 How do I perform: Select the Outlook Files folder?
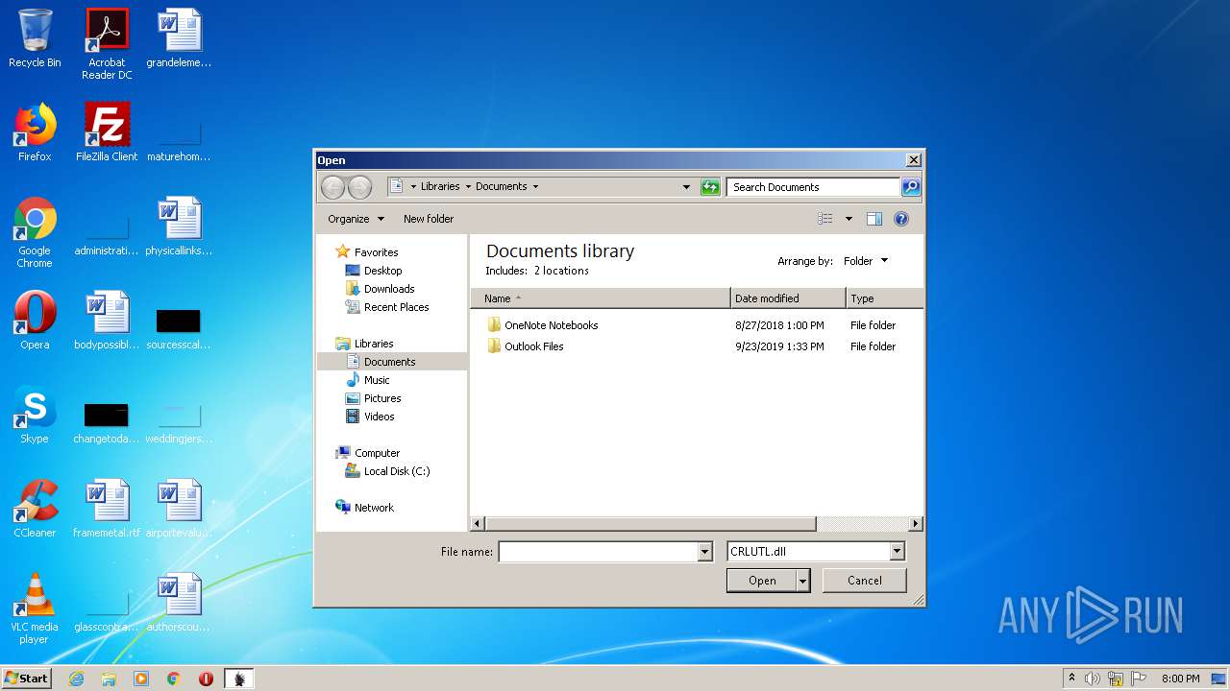[x=526, y=346]
